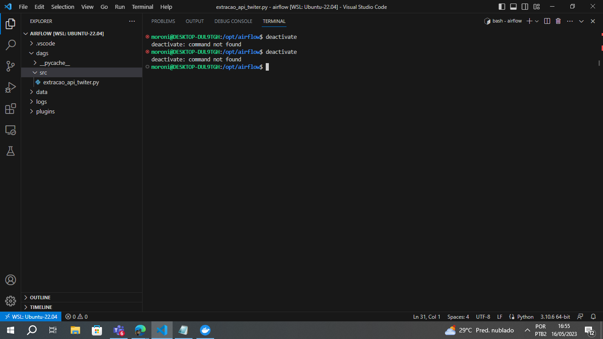Image resolution: width=603 pixels, height=339 pixels.
Task: Open the Terminal menu
Action: coord(143,7)
